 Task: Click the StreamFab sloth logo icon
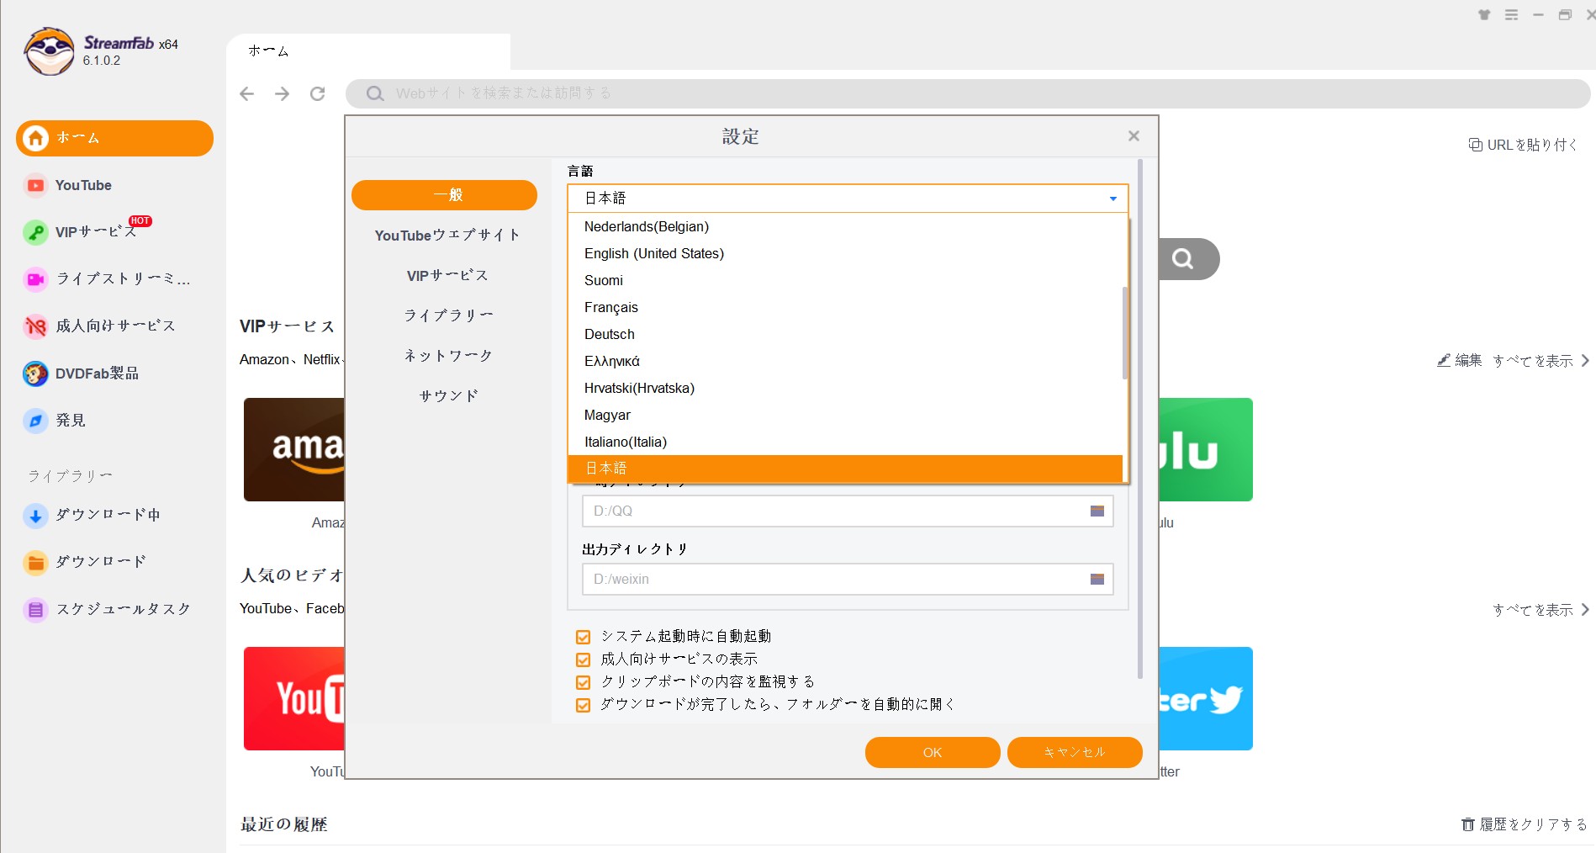coord(50,51)
